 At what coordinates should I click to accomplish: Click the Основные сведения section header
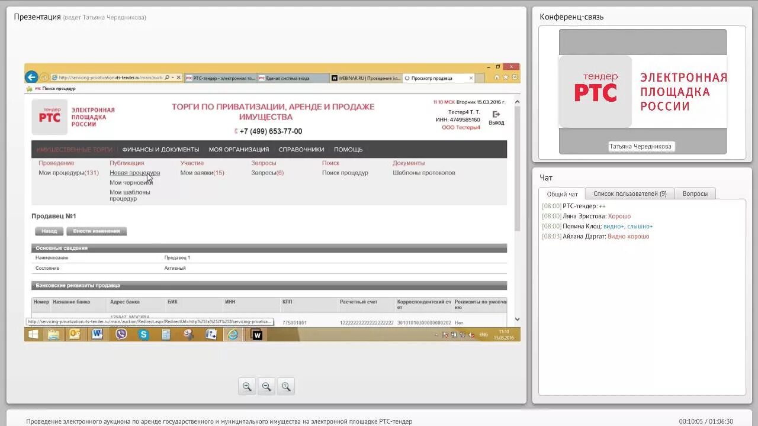point(269,248)
